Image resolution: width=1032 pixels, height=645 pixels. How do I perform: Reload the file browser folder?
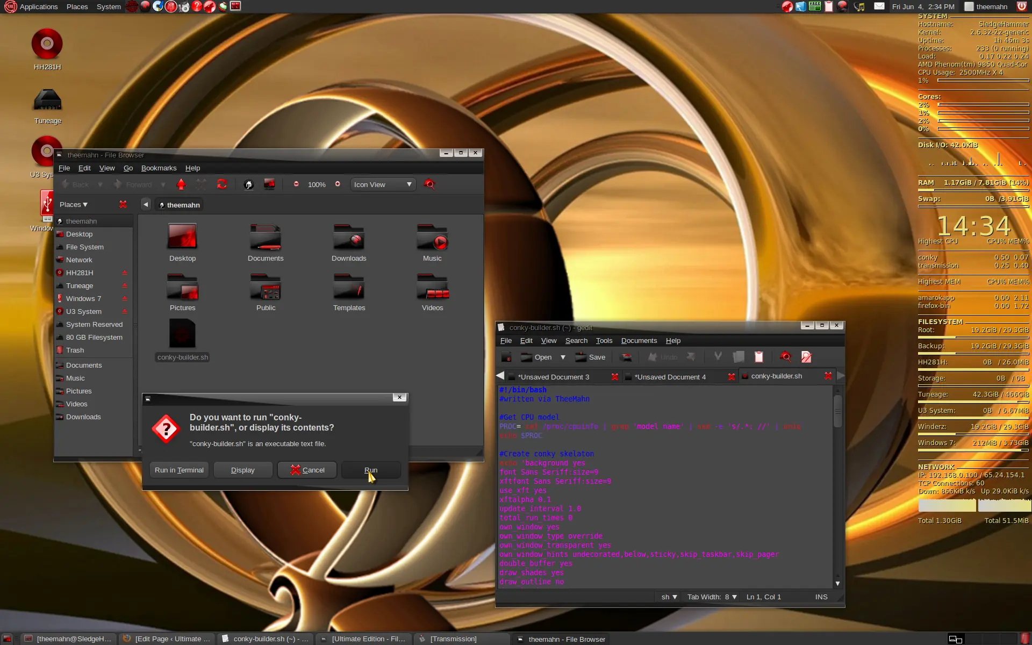coord(221,184)
